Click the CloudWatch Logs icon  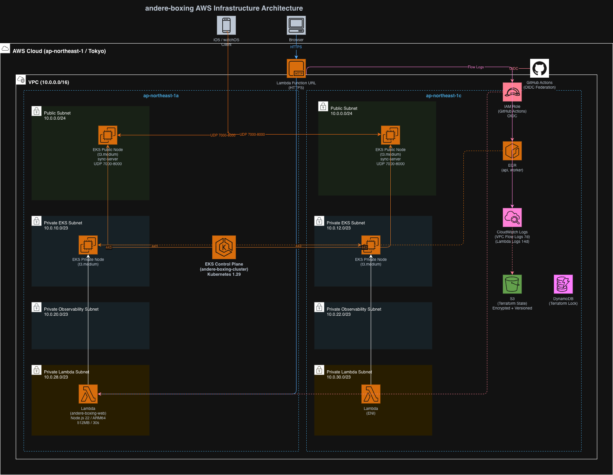click(x=512, y=218)
